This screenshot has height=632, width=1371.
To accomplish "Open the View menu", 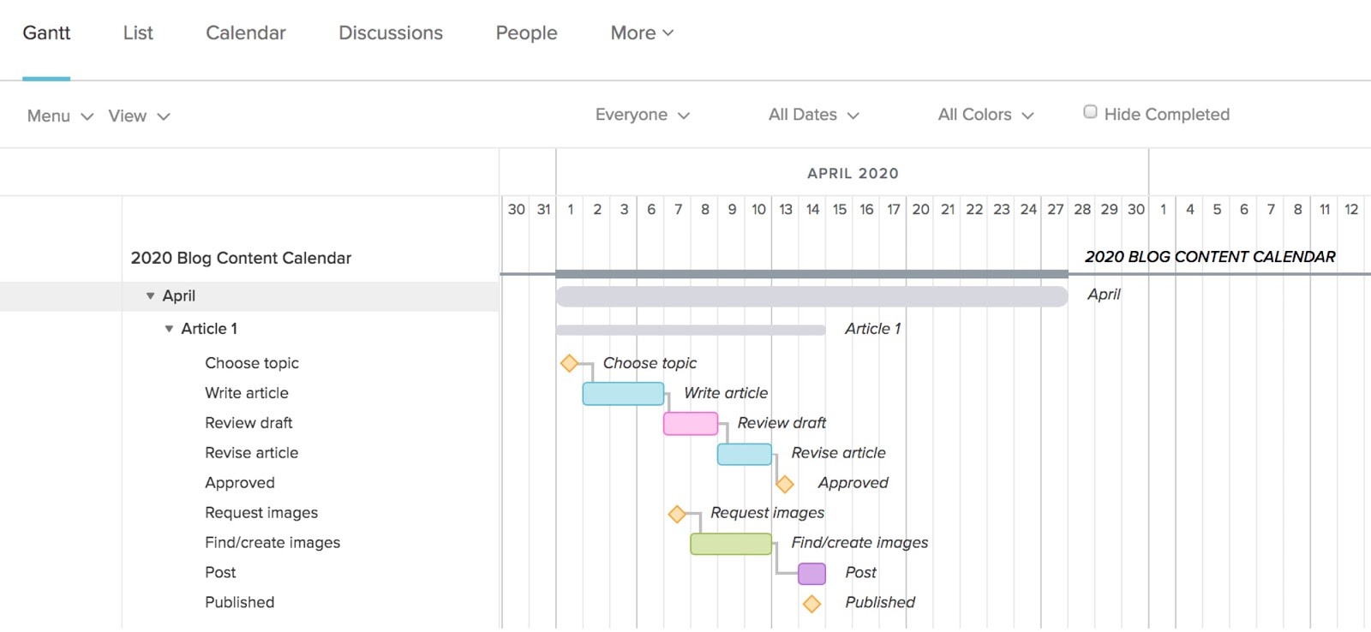I will tap(137, 116).
